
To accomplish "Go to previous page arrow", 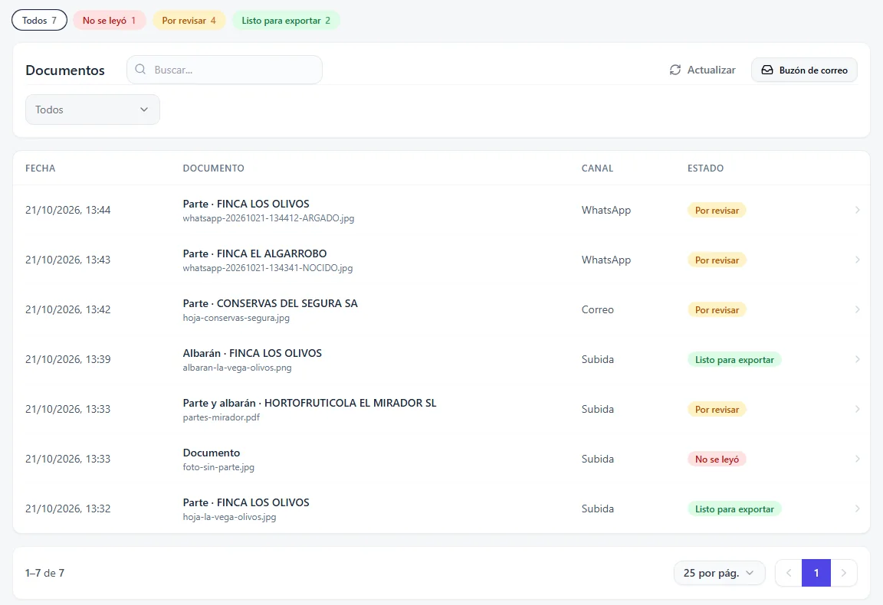I will click(789, 573).
